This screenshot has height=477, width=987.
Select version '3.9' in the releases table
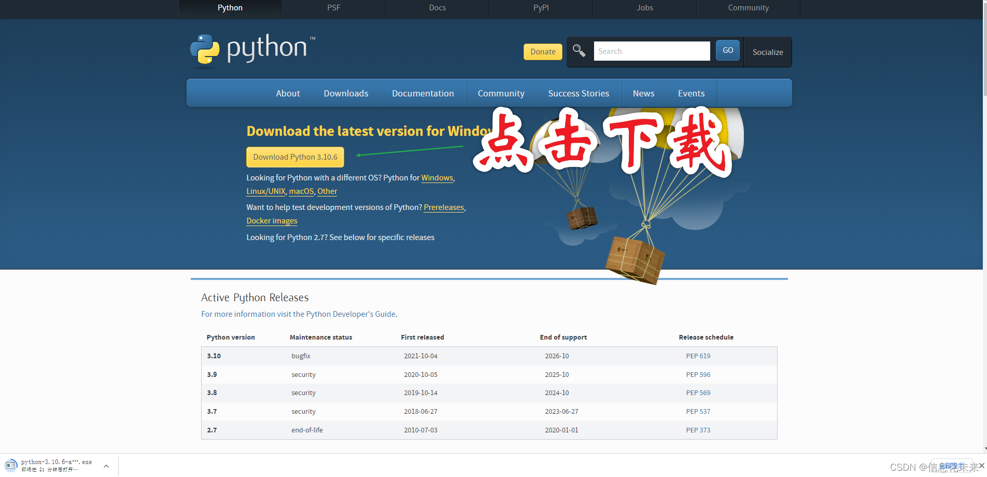point(212,375)
